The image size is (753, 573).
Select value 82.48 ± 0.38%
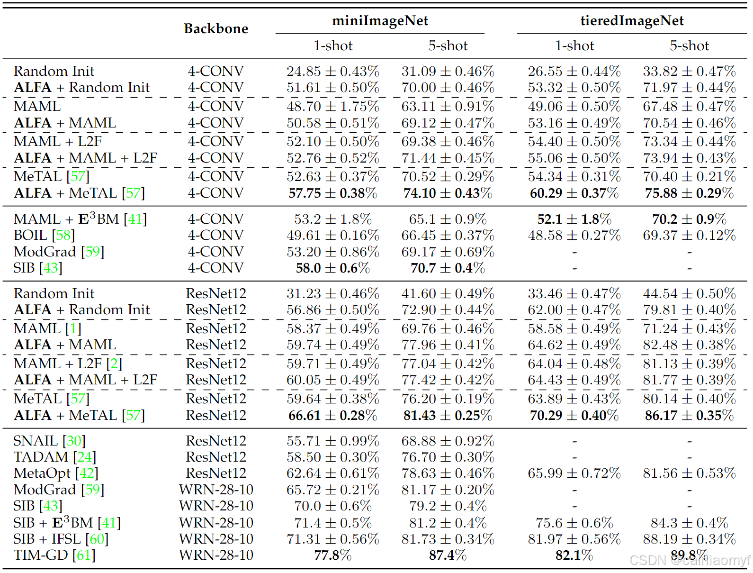click(x=690, y=345)
